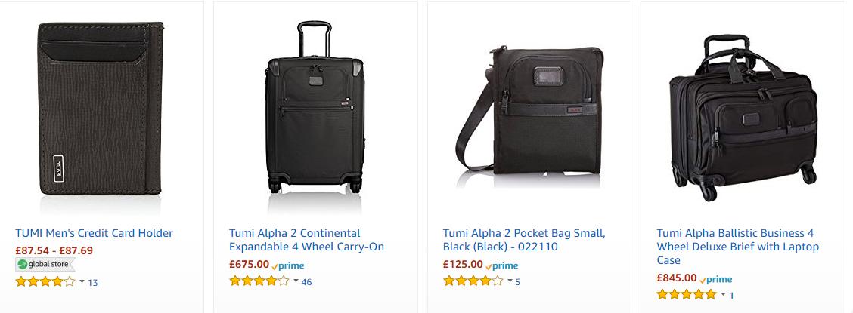The image size is (853, 313).
Task: Click the prime logo beside £125.00
Action: 501,265
